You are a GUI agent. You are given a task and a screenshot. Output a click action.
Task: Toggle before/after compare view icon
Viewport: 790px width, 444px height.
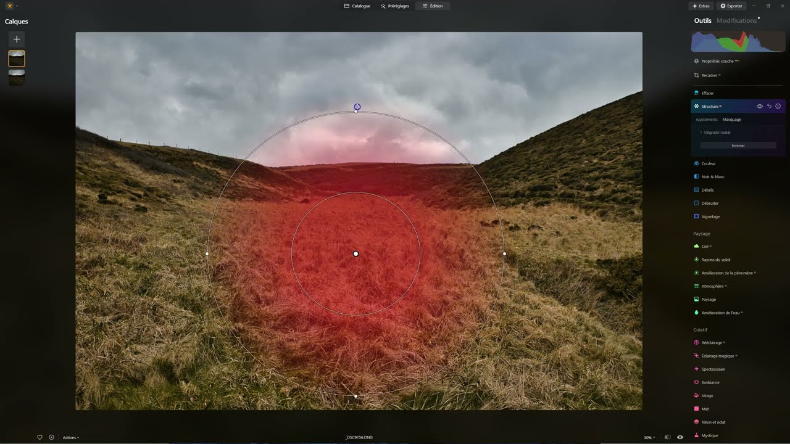pyautogui.click(x=667, y=437)
